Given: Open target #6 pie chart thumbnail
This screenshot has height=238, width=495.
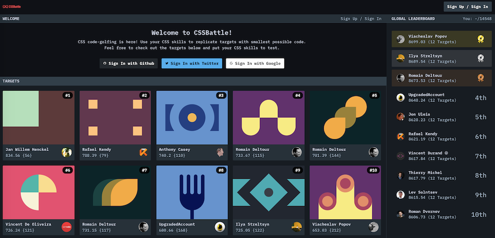Looking at the screenshot, I should point(39,192).
